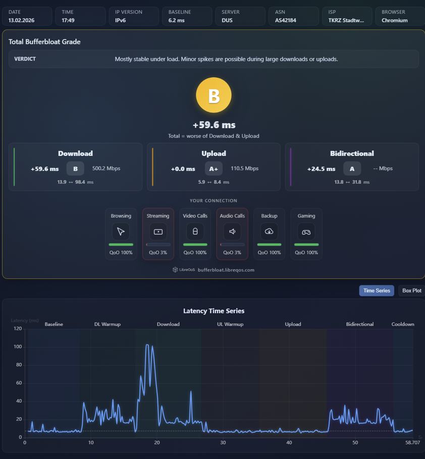This screenshot has height=459, width=425.
Task: Click the LibreQoS cube logo
Action: click(x=175, y=270)
